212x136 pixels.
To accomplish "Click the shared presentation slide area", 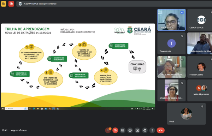I will [78, 67].
